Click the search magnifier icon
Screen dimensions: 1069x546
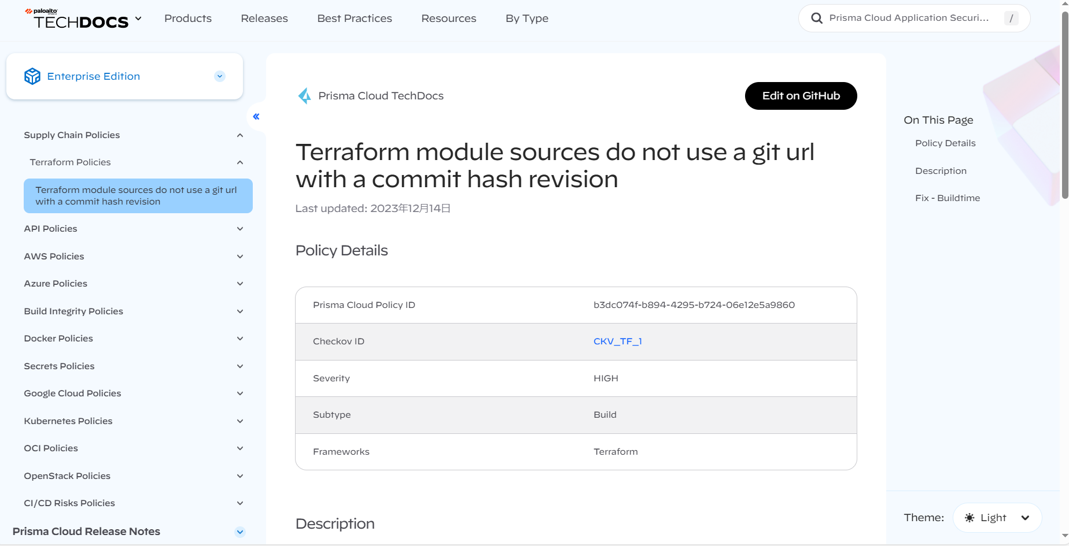(817, 18)
